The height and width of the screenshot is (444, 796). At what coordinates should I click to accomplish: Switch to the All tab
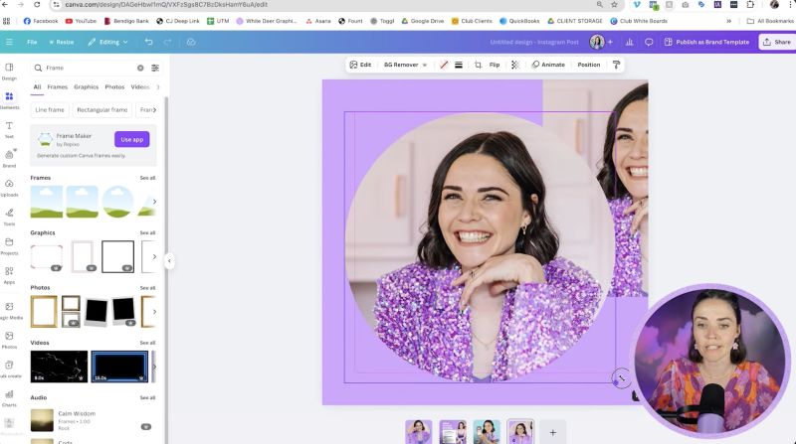37,87
